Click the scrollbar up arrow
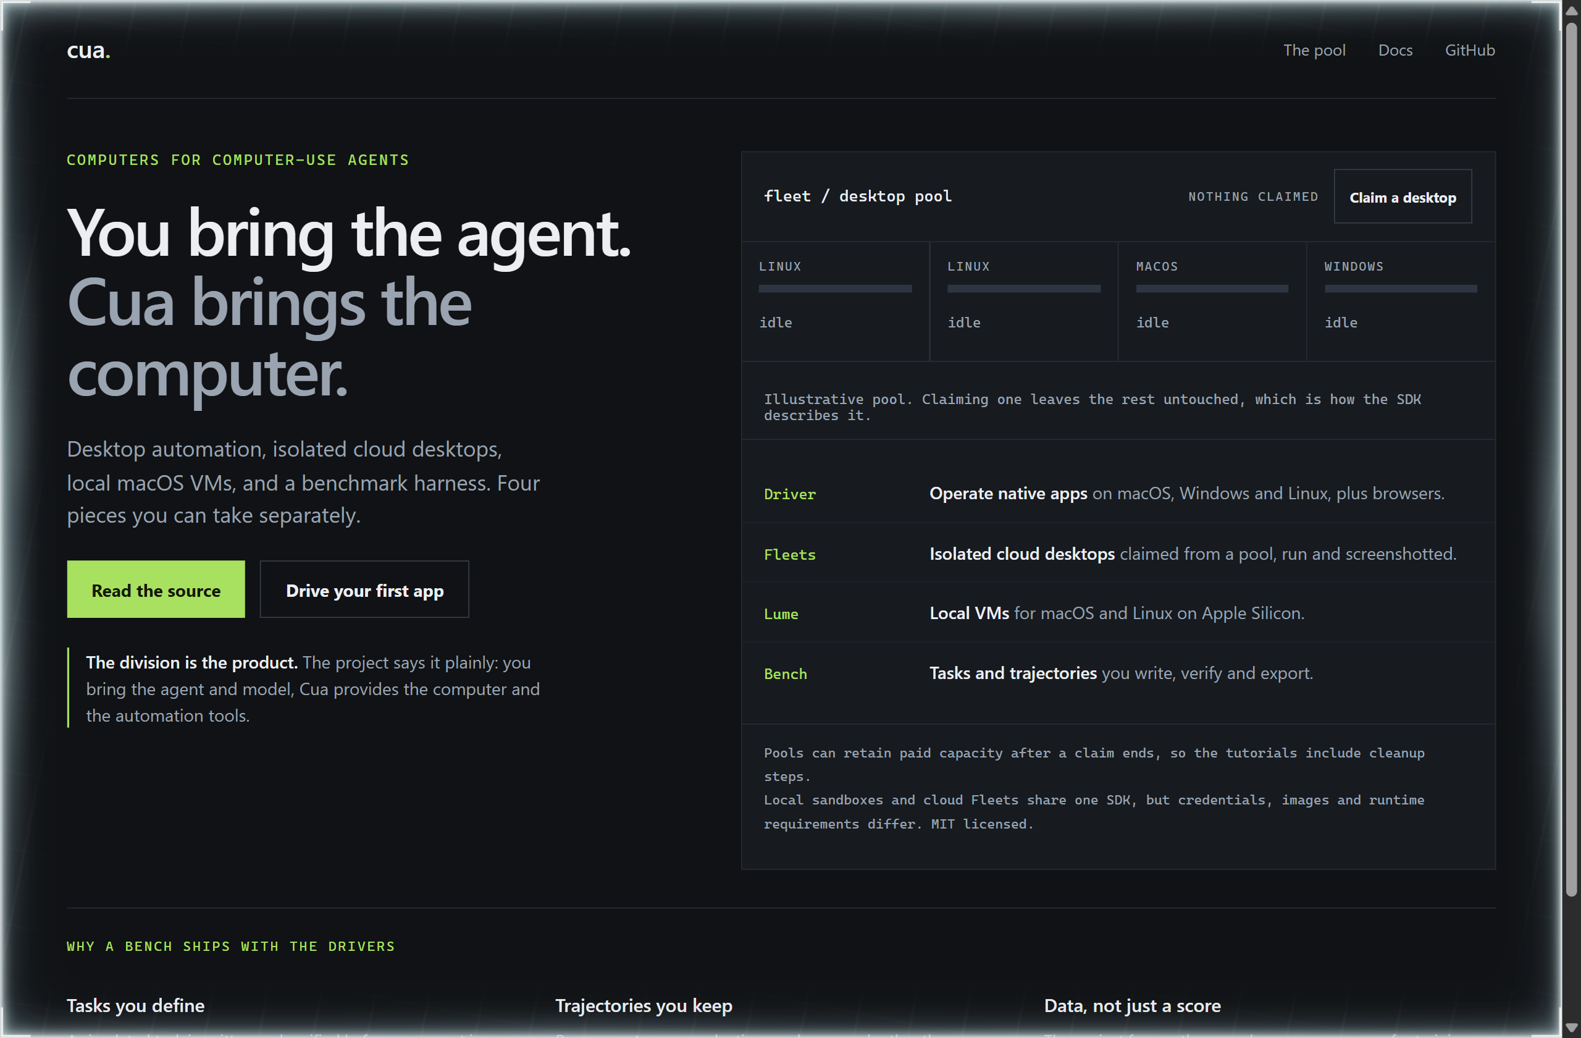 [x=1571, y=11]
